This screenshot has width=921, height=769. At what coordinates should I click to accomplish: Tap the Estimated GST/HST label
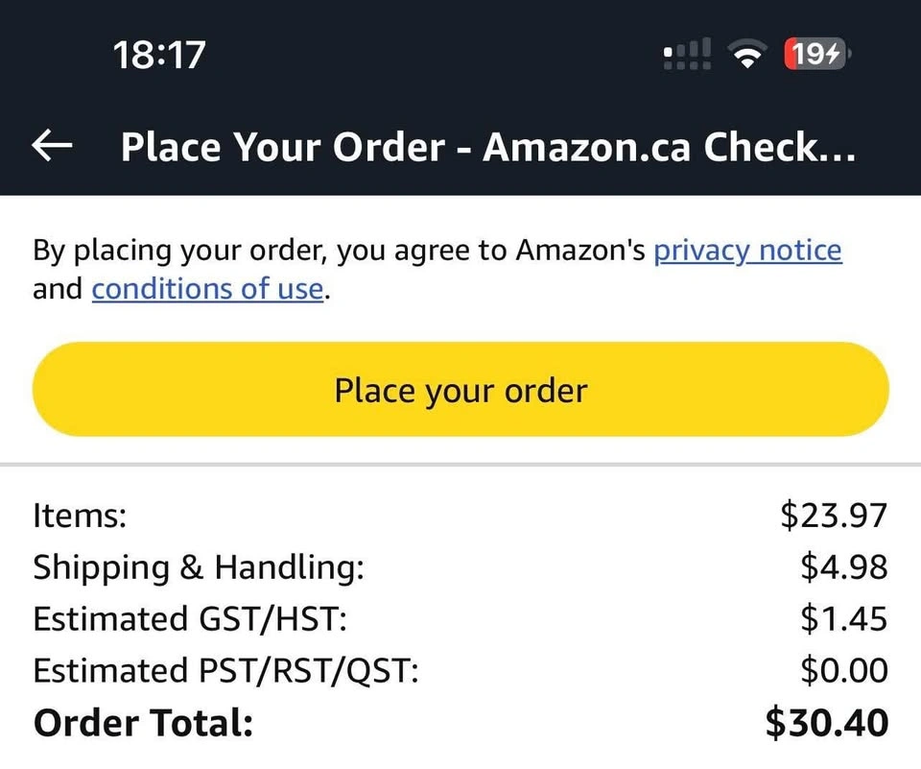(x=189, y=618)
